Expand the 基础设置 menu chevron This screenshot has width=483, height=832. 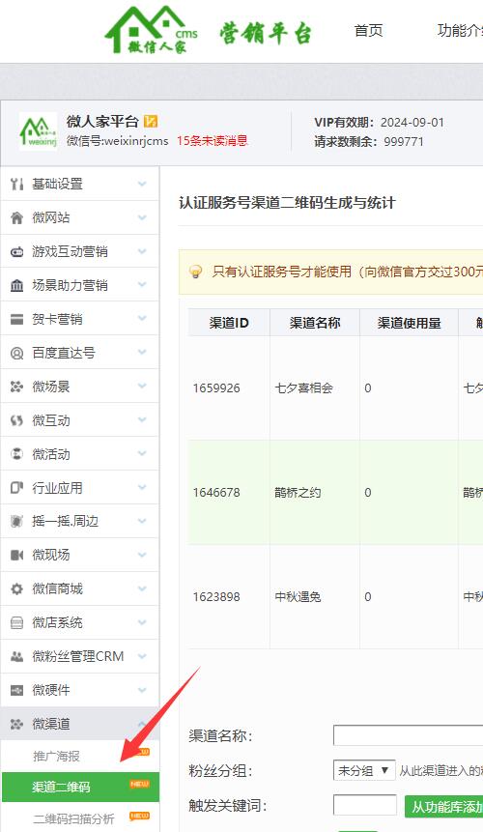[142, 184]
